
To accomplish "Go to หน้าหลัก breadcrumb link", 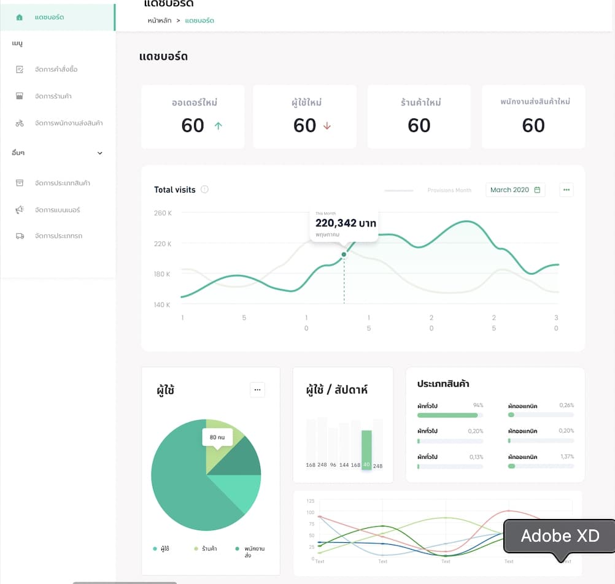I will pos(159,20).
